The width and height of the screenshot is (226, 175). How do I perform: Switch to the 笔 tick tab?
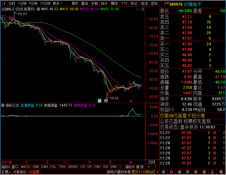[163, 172]
